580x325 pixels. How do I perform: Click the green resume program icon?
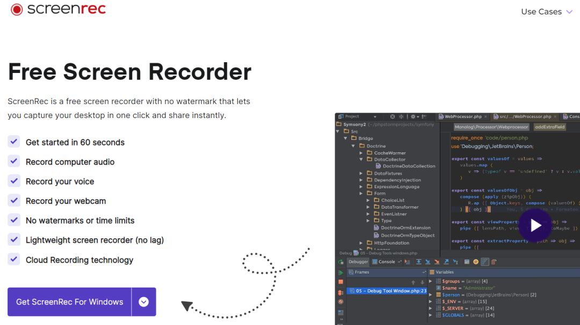pyautogui.click(x=340, y=272)
